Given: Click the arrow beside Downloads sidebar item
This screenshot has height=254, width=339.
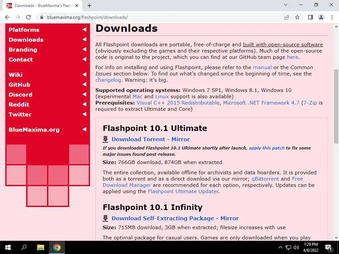Looking at the screenshot, I should point(84,39).
